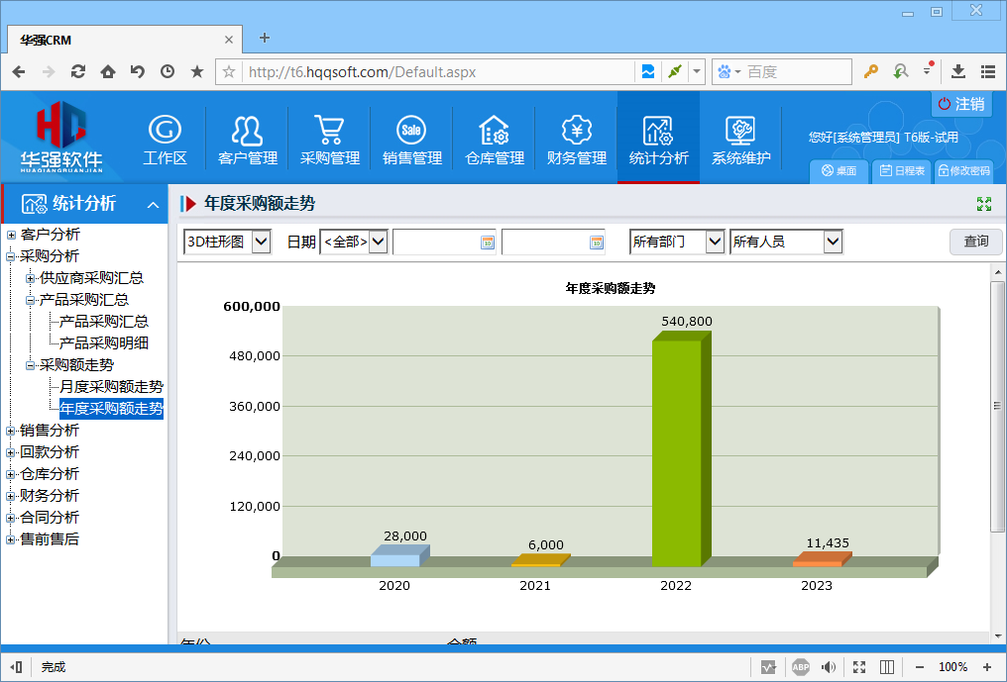Expand the 回款分析 tree node
The image size is (1007, 682).
(11, 453)
